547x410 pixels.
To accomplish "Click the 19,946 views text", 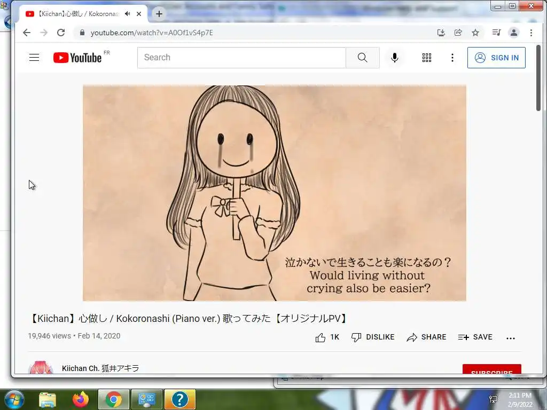I will (x=50, y=336).
